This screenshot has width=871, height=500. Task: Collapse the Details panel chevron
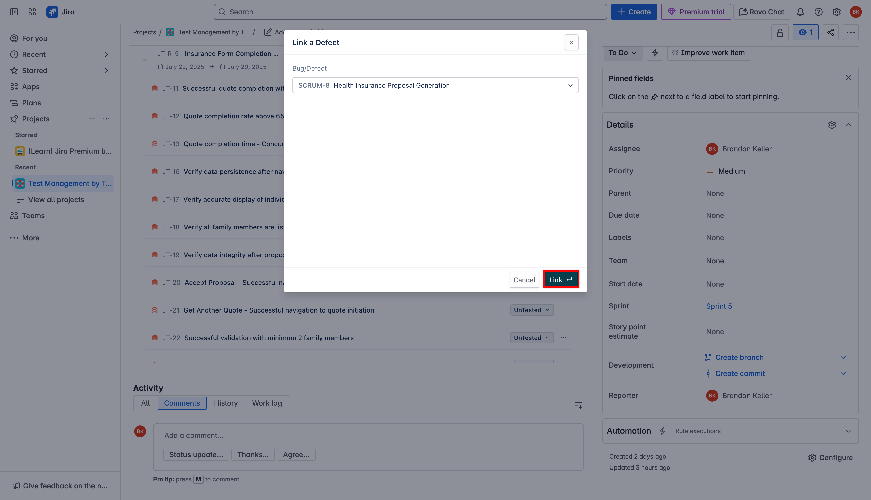click(x=848, y=125)
